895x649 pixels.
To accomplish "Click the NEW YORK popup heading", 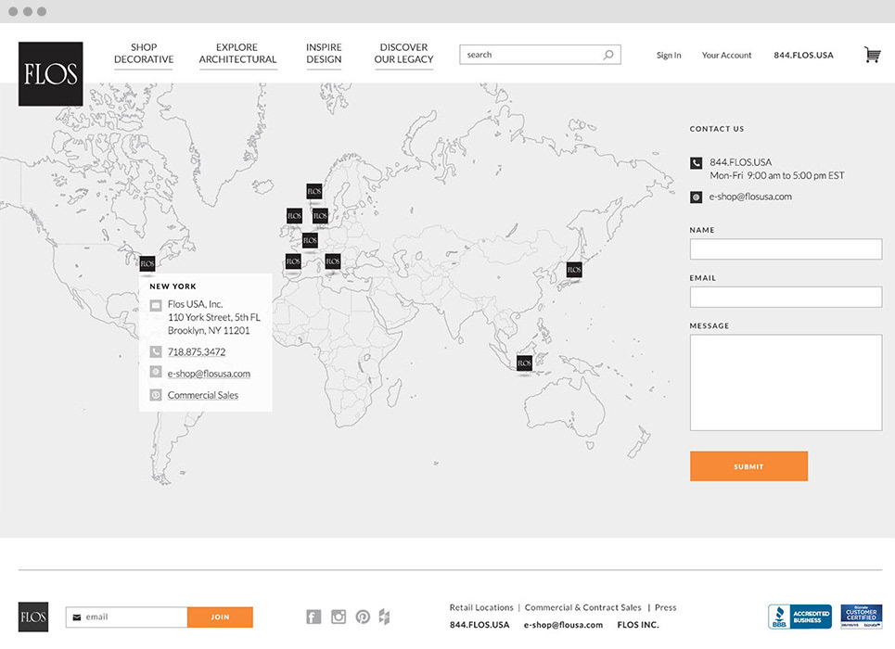I will [173, 286].
